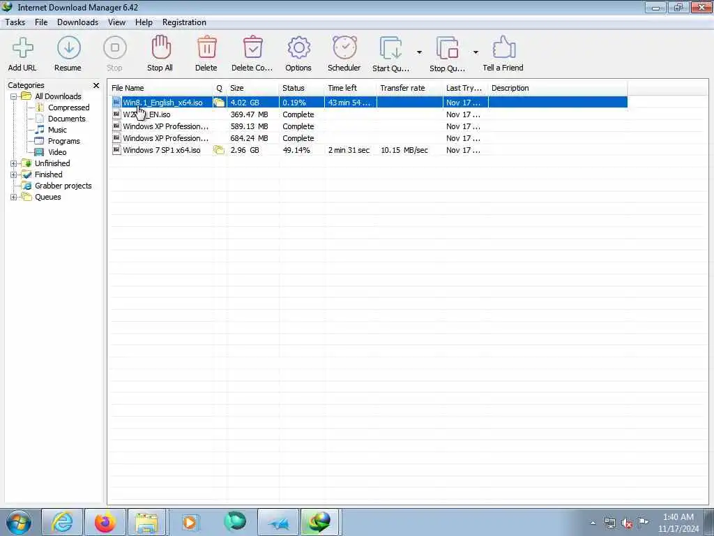This screenshot has width=714, height=536.
Task: Sort by File Name column header
Action: 161,88
